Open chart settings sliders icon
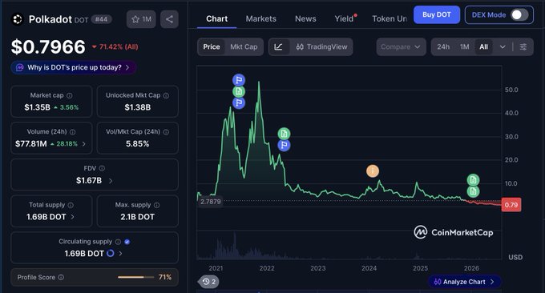 (523, 47)
